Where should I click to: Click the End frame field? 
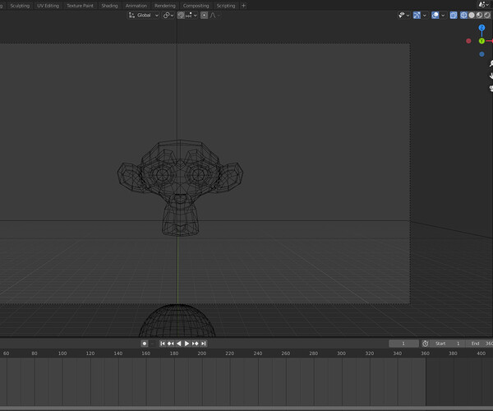point(480,344)
